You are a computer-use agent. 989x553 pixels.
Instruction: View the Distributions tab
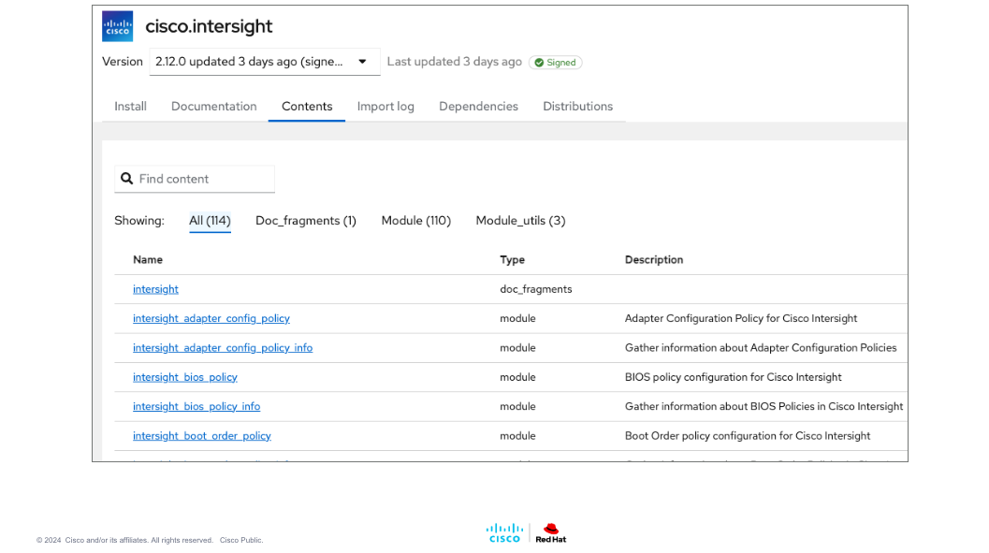coord(577,107)
